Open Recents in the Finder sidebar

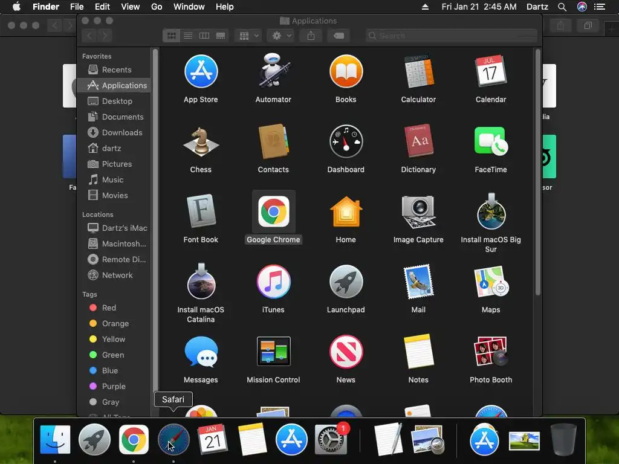(114, 69)
